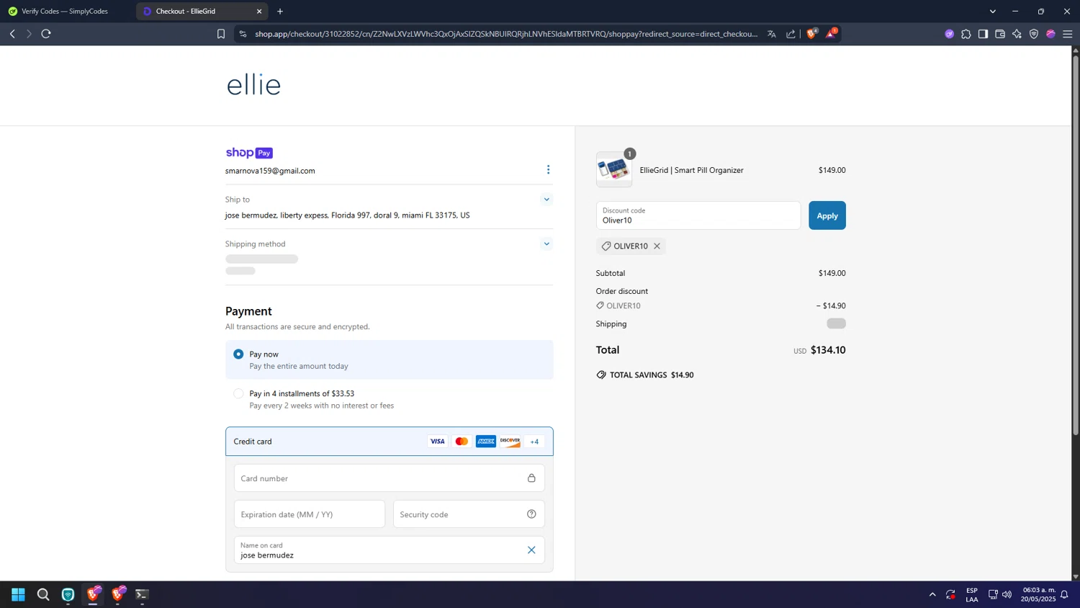Select the Pay now radio option
The height and width of the screenshot is (608, 1080).
(238, 354)
